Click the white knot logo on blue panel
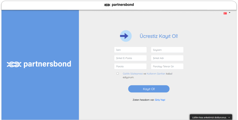This screenshot has height=120, width=238. pos(14,64)
